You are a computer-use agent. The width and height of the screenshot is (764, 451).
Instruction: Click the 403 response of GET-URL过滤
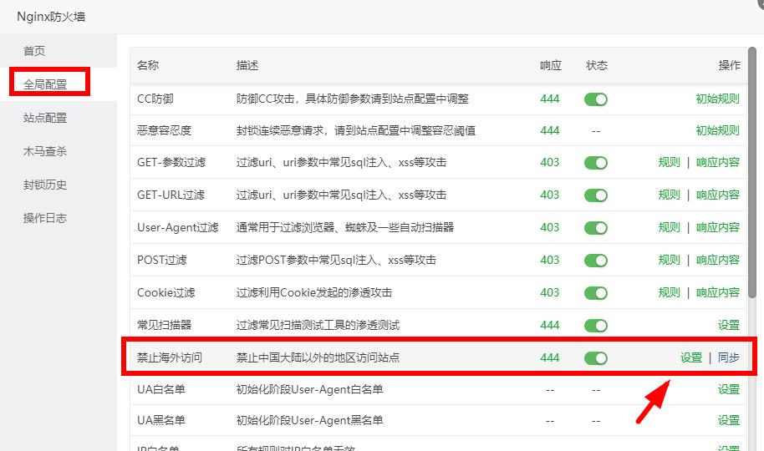[550, 195]
